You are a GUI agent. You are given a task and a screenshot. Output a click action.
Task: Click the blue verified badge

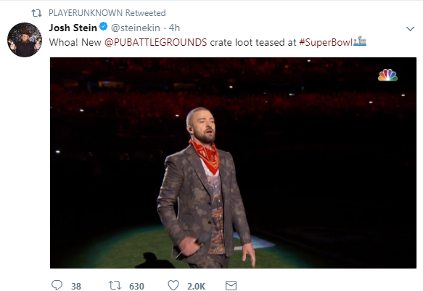point(104,27)
